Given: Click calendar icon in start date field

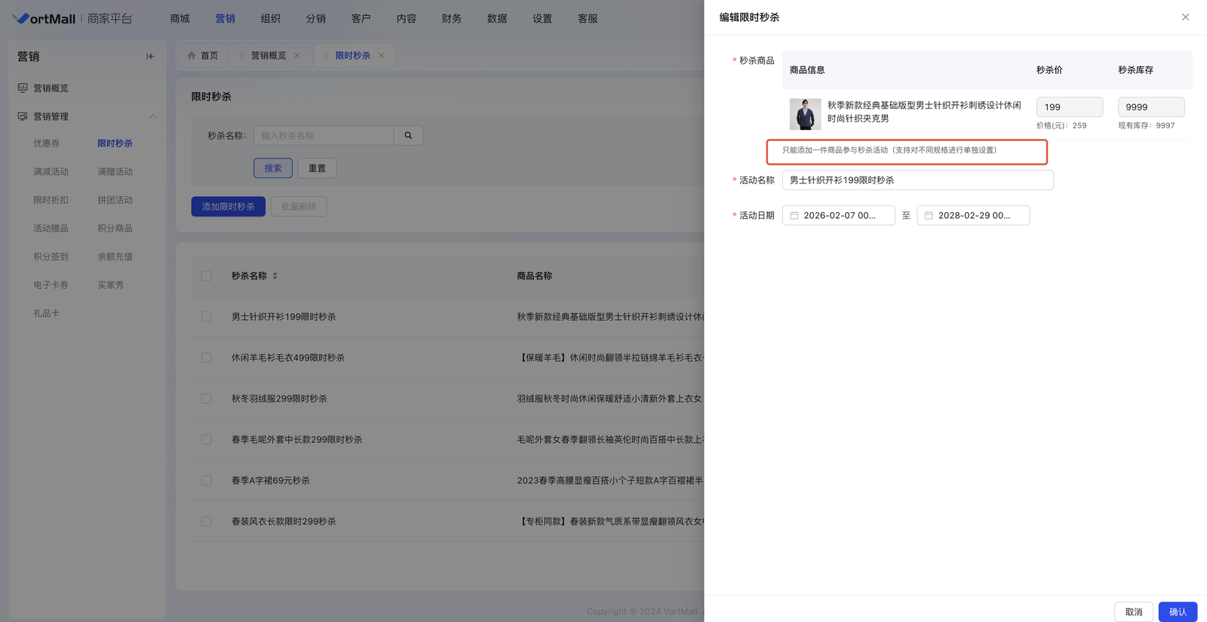Looking at the screenshot, I should coord(794,216).
